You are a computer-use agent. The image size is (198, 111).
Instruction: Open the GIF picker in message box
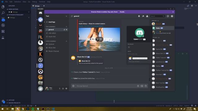click(x=142, y=86)
